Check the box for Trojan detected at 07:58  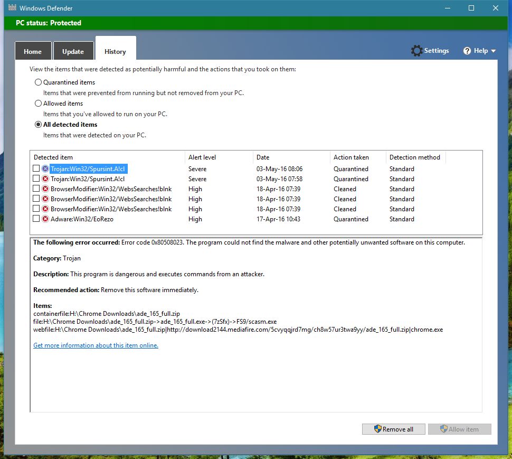click(36, 179)
